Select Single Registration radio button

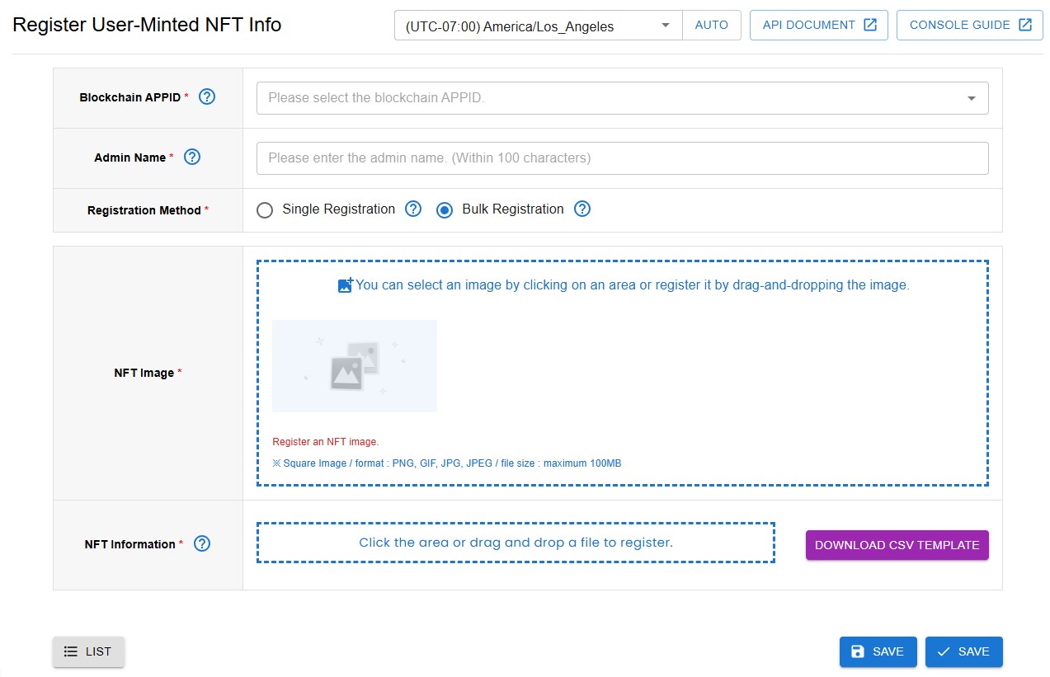[265, 210]
